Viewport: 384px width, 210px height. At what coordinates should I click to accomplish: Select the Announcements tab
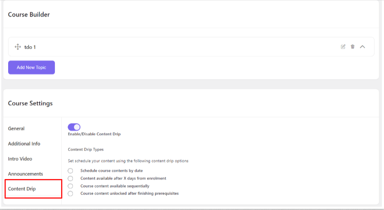point(25,174)
